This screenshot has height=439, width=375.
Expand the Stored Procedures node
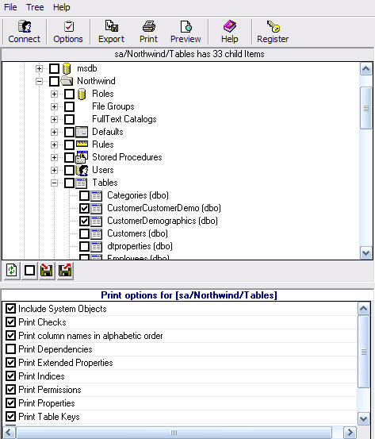click(54, 157)
